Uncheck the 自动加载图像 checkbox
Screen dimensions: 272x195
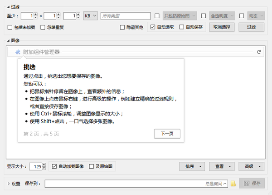pos(54,166)
